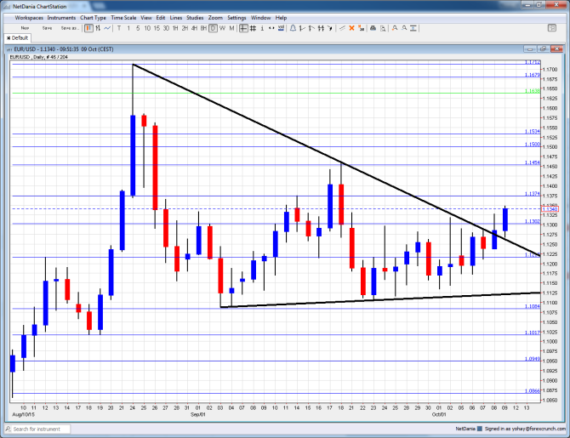Open the Window menu
This screenshot has height=438, width=570.
[x=260, y=18]
